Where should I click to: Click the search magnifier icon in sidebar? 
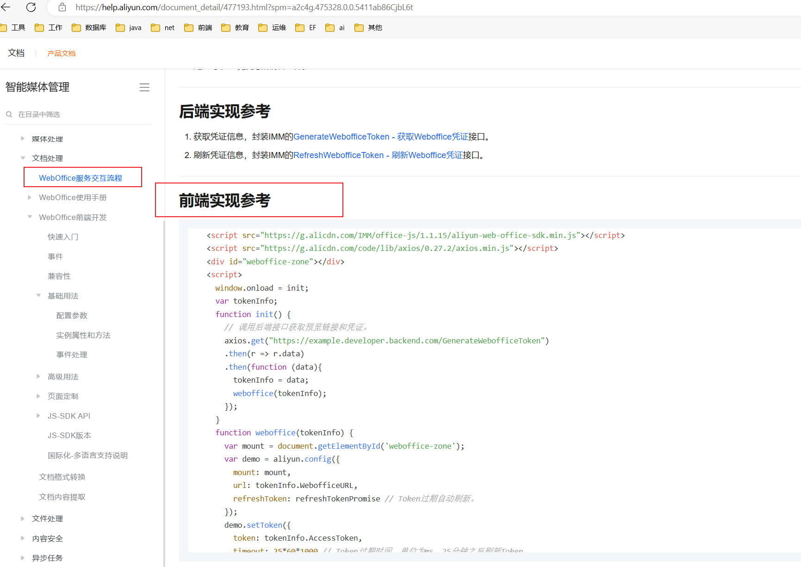click(x=9, y=114)
